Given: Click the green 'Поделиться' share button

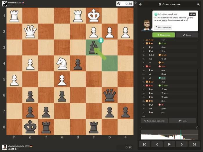Looking at the screenshot, I should [164, 35].
